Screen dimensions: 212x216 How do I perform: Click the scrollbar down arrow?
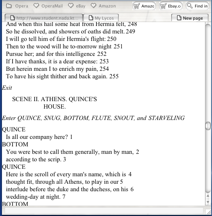point(208,202)
